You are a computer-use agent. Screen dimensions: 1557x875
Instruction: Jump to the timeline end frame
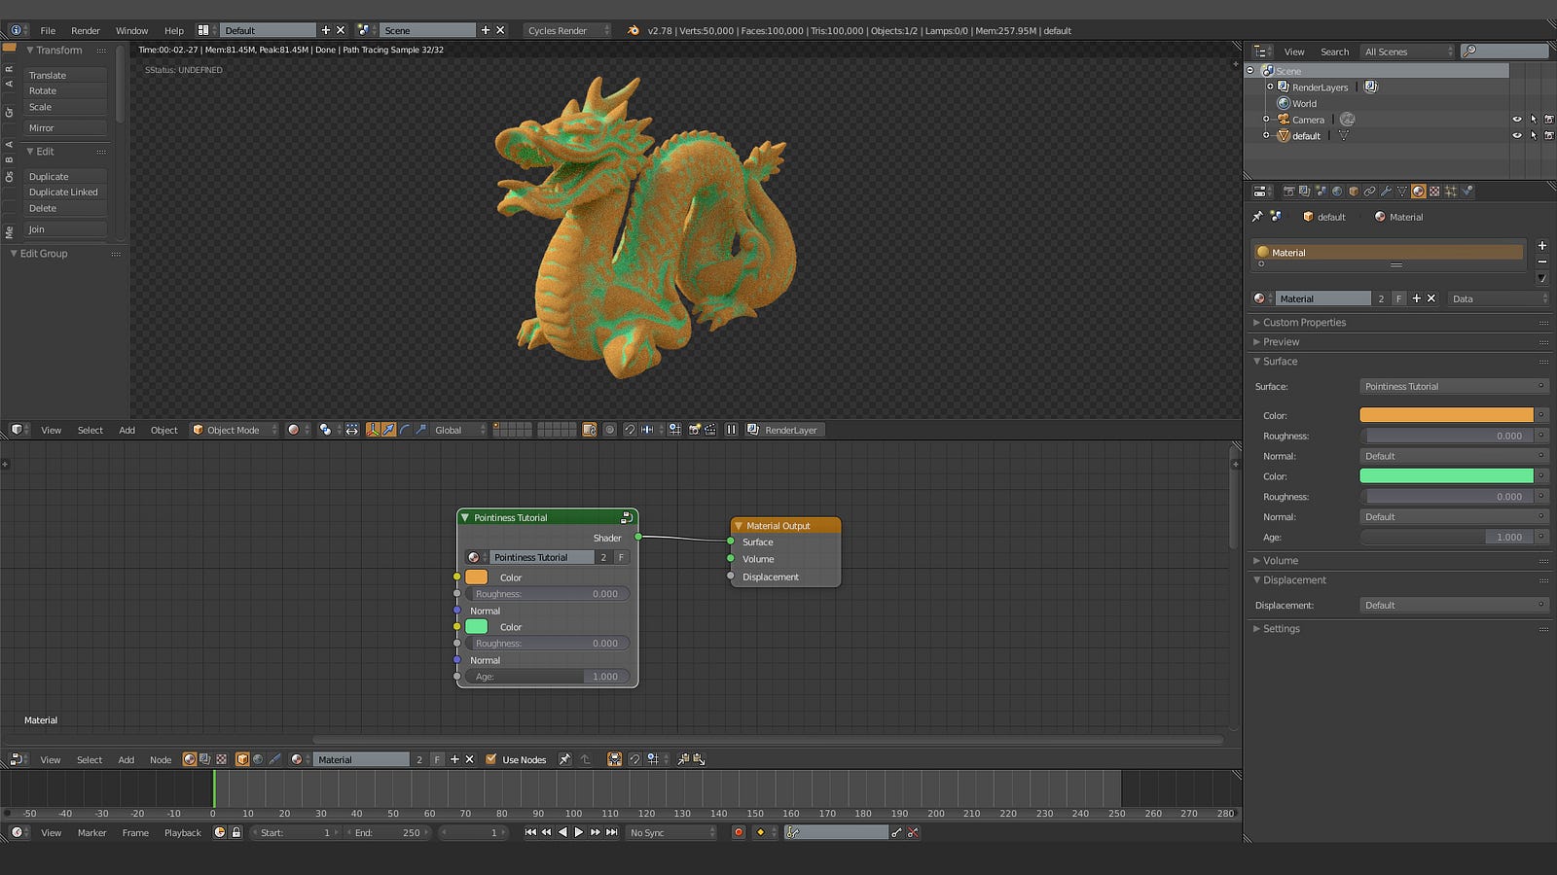tap(612, 832)
